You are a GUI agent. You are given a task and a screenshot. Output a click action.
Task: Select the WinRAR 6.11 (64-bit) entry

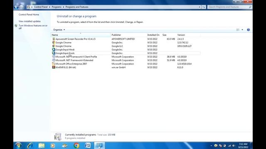coord(126,67)
